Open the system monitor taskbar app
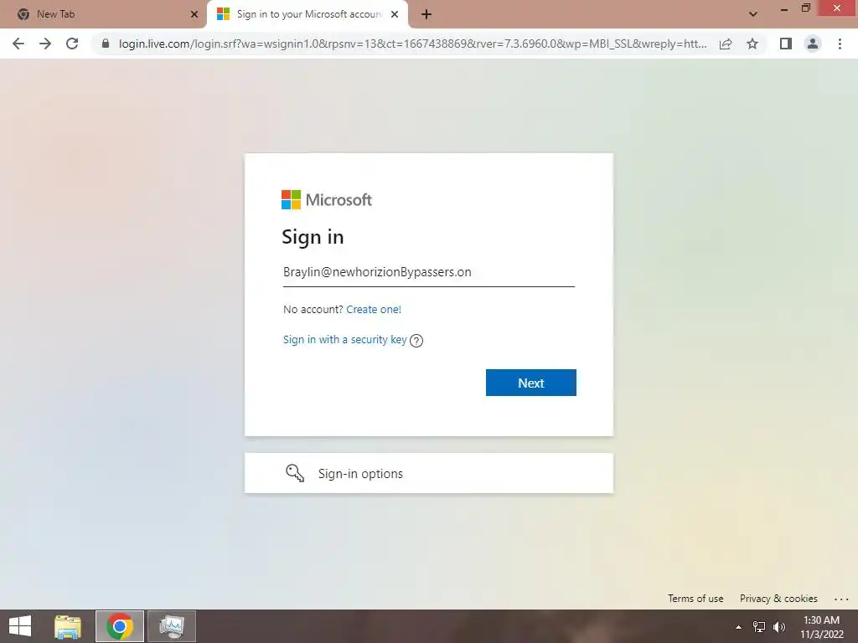The height and width of the screenshot is (643, 858). click(172, 626)
